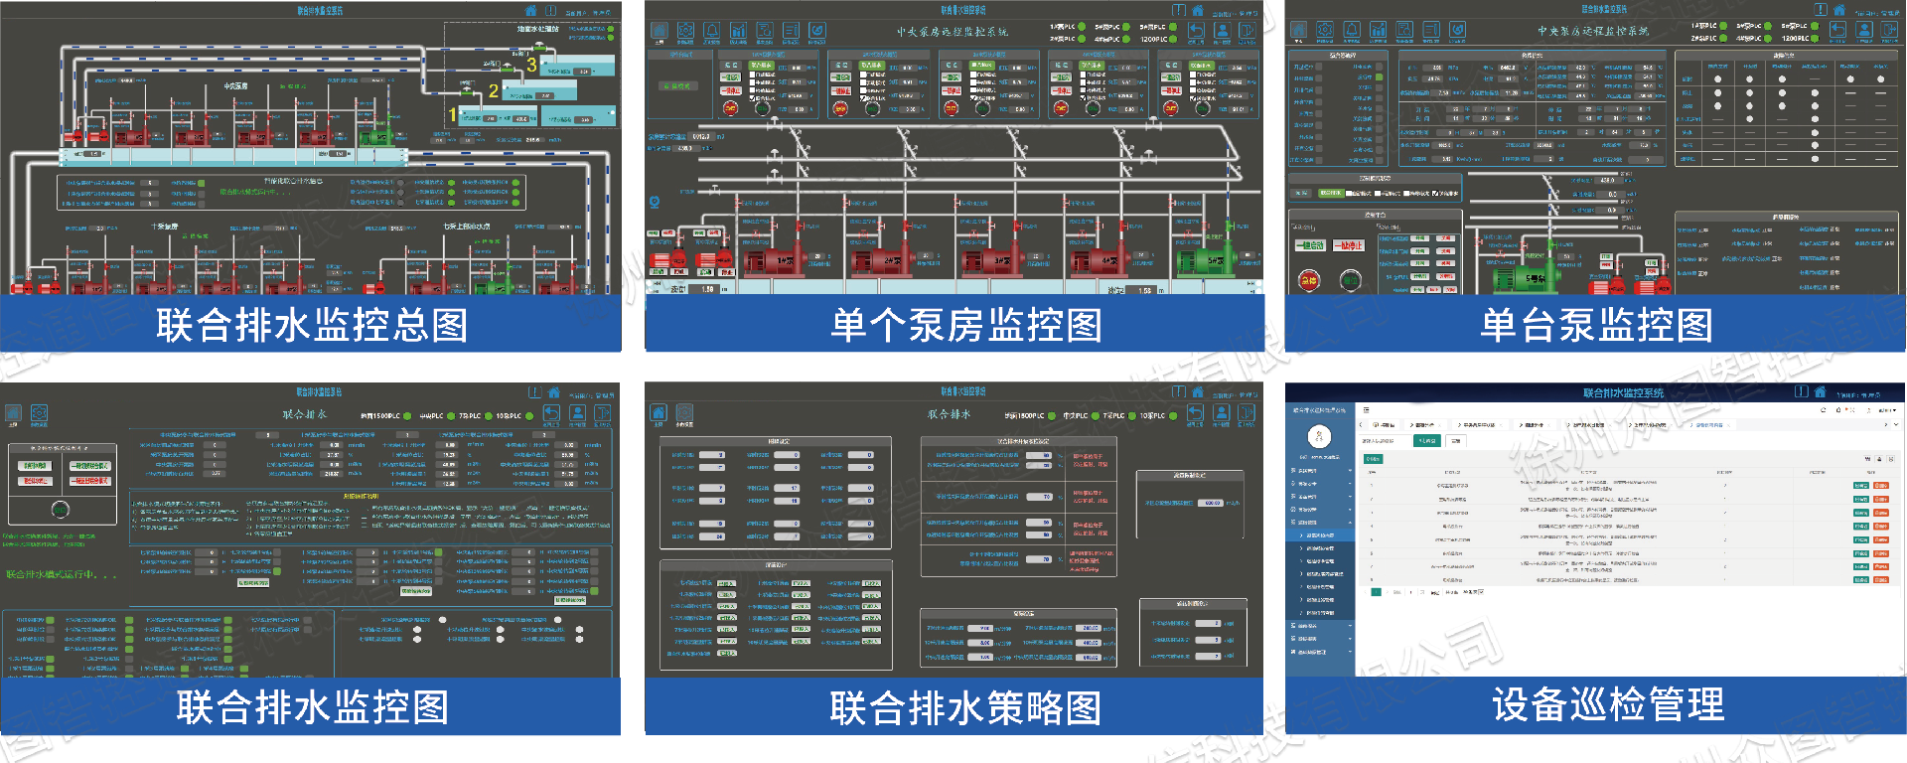Click the 10泵PLC green status indicator in 联合排水监控图
1907x763 pixels.
click(x=529, y=416)
